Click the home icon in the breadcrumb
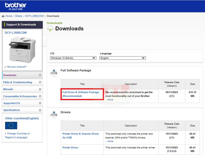Screen dimensions: 205x155 click(3, 16)
